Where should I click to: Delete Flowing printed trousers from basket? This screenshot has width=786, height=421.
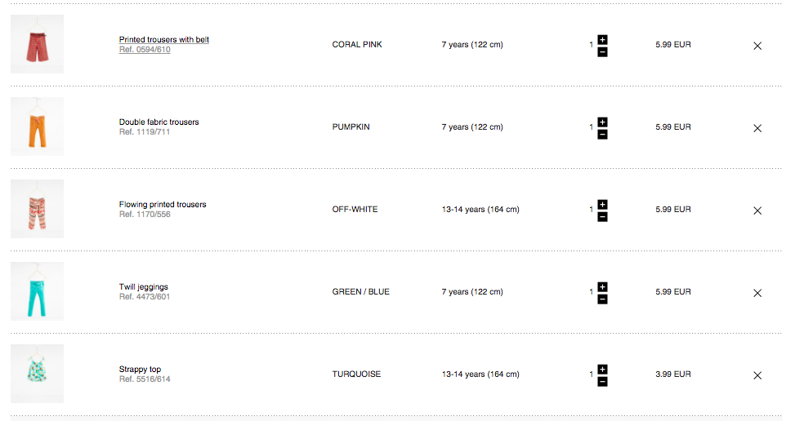click(x=757, y=210)
